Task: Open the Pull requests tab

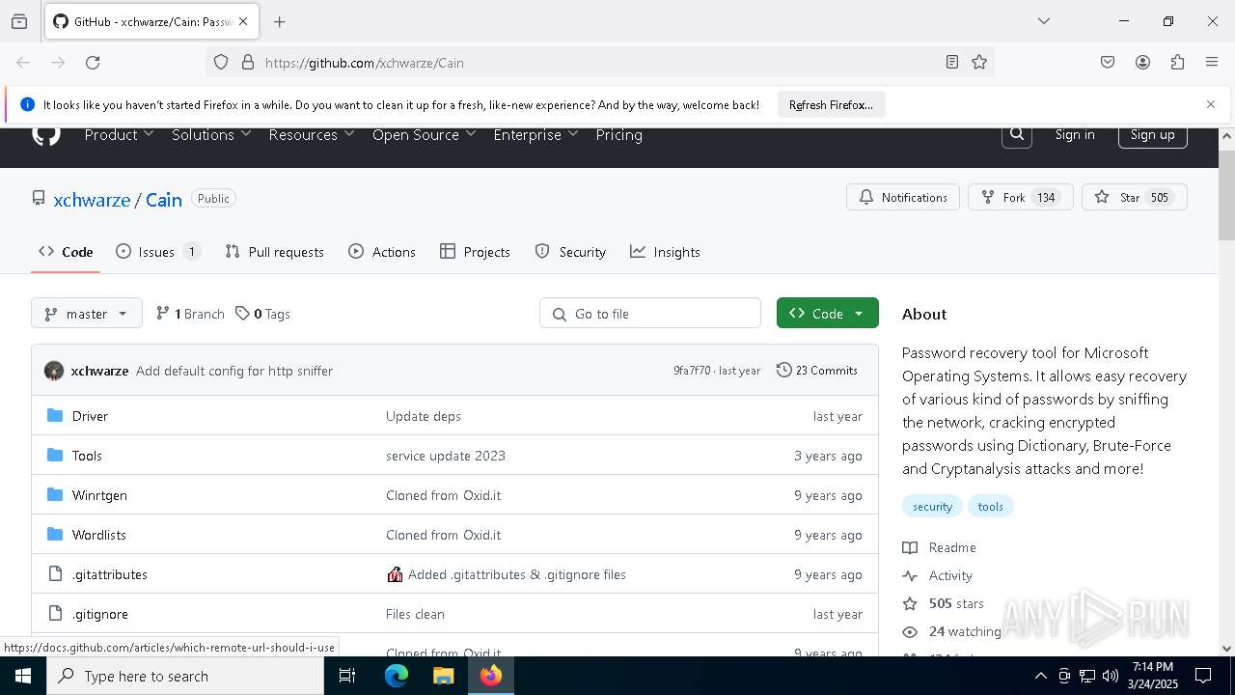Action: pyautogui.click(x=274, y=252)
